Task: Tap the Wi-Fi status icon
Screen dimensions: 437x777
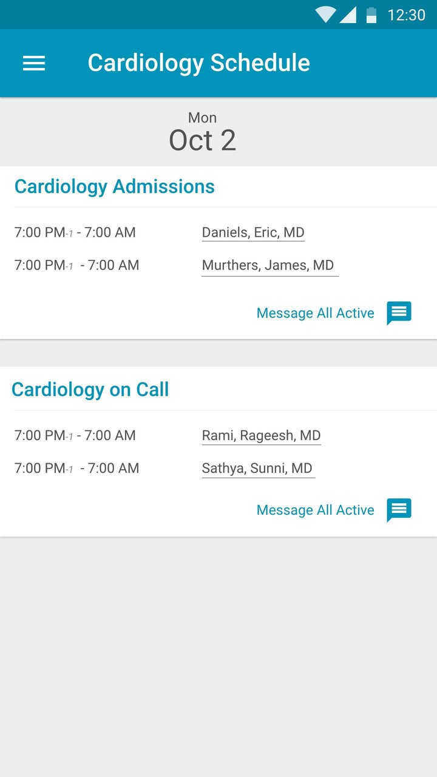Action: click(x=325, y=15)
